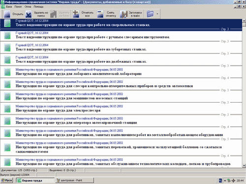
Task: Click the list scrollbar up arrow
Action: [244, 21]
